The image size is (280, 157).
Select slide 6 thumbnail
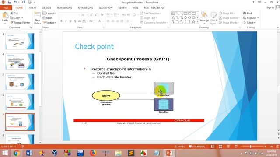[x=20, y=102]
